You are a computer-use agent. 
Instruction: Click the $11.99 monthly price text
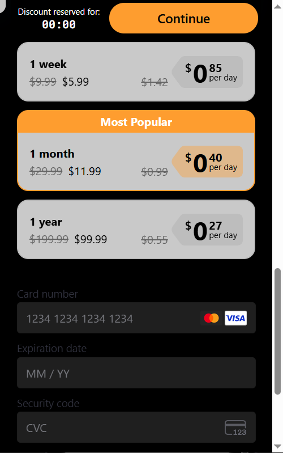coord(84,171)
